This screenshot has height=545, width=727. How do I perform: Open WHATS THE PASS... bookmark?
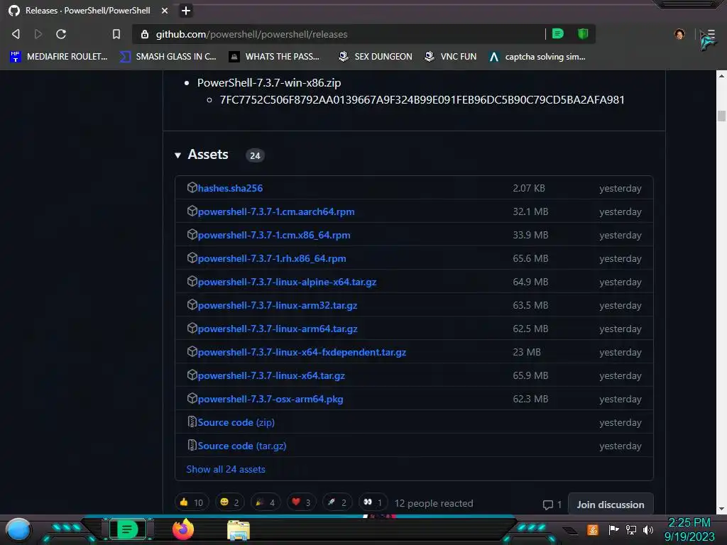coord(274,57)
